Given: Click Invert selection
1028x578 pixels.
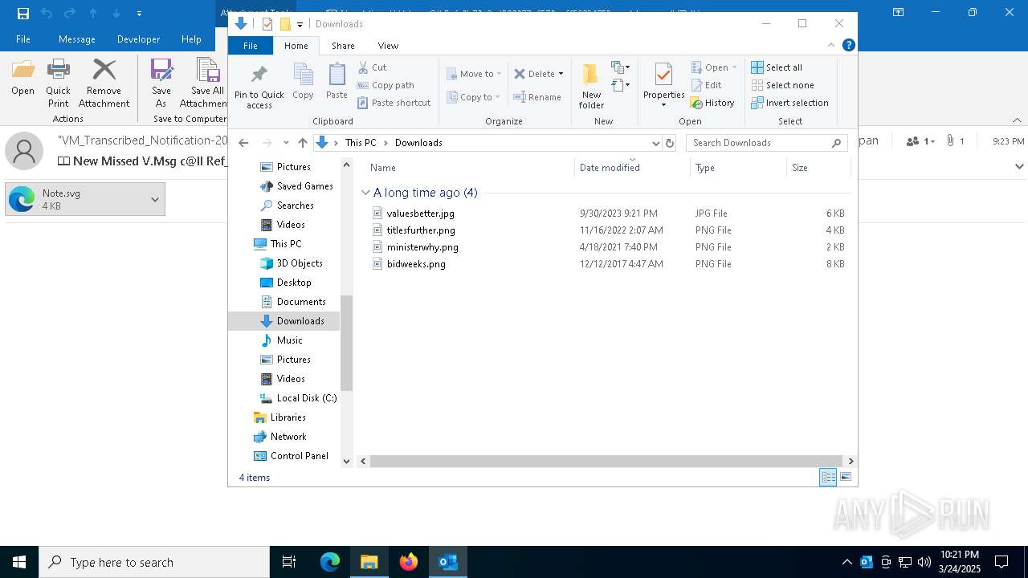Looking at the screenshot, I should click(x=789, y=103).
